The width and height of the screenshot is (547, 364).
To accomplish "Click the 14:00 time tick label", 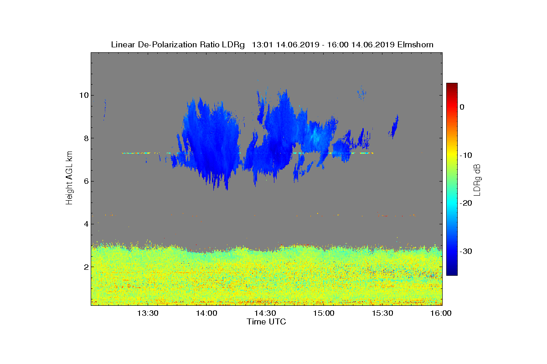I will tap(206, 313).
